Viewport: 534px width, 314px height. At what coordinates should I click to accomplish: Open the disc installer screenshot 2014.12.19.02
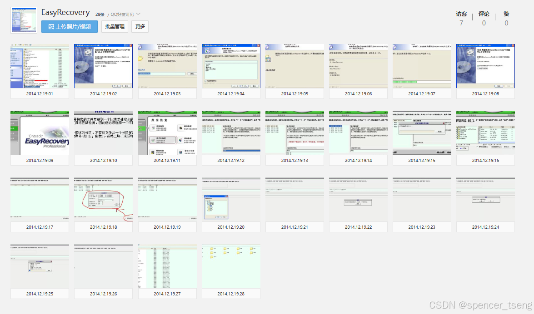(x=103, y=65)
